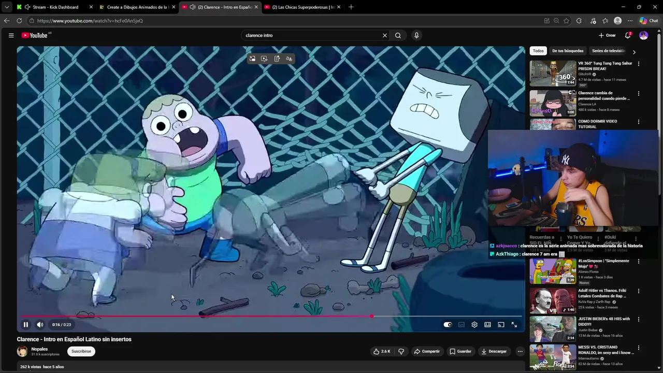
Task: Mute the video player volume
Action: point(40,325)
